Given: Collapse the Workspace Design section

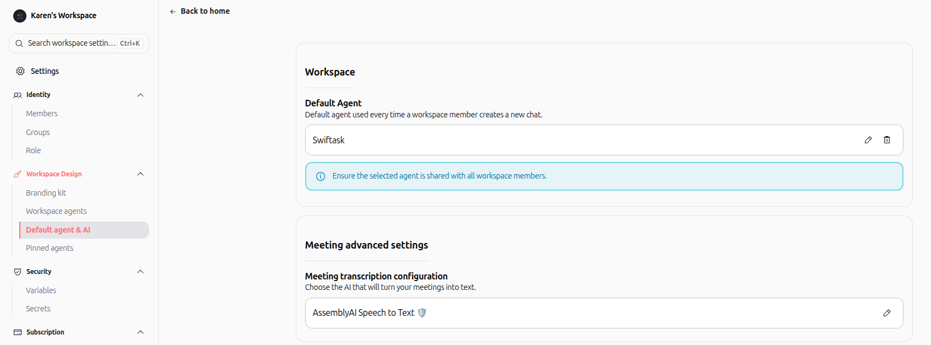Looking at the screenshot, I should pyautogui.click(x=140, y=174).
